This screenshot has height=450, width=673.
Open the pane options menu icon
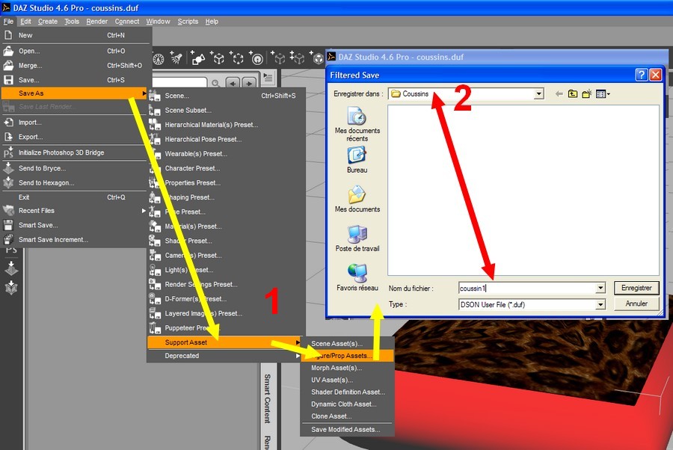pos(268,78)
